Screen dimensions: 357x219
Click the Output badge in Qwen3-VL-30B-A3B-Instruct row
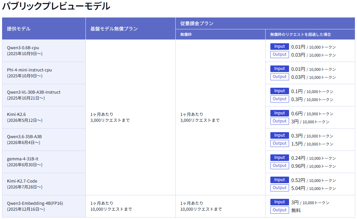point(280,99)
